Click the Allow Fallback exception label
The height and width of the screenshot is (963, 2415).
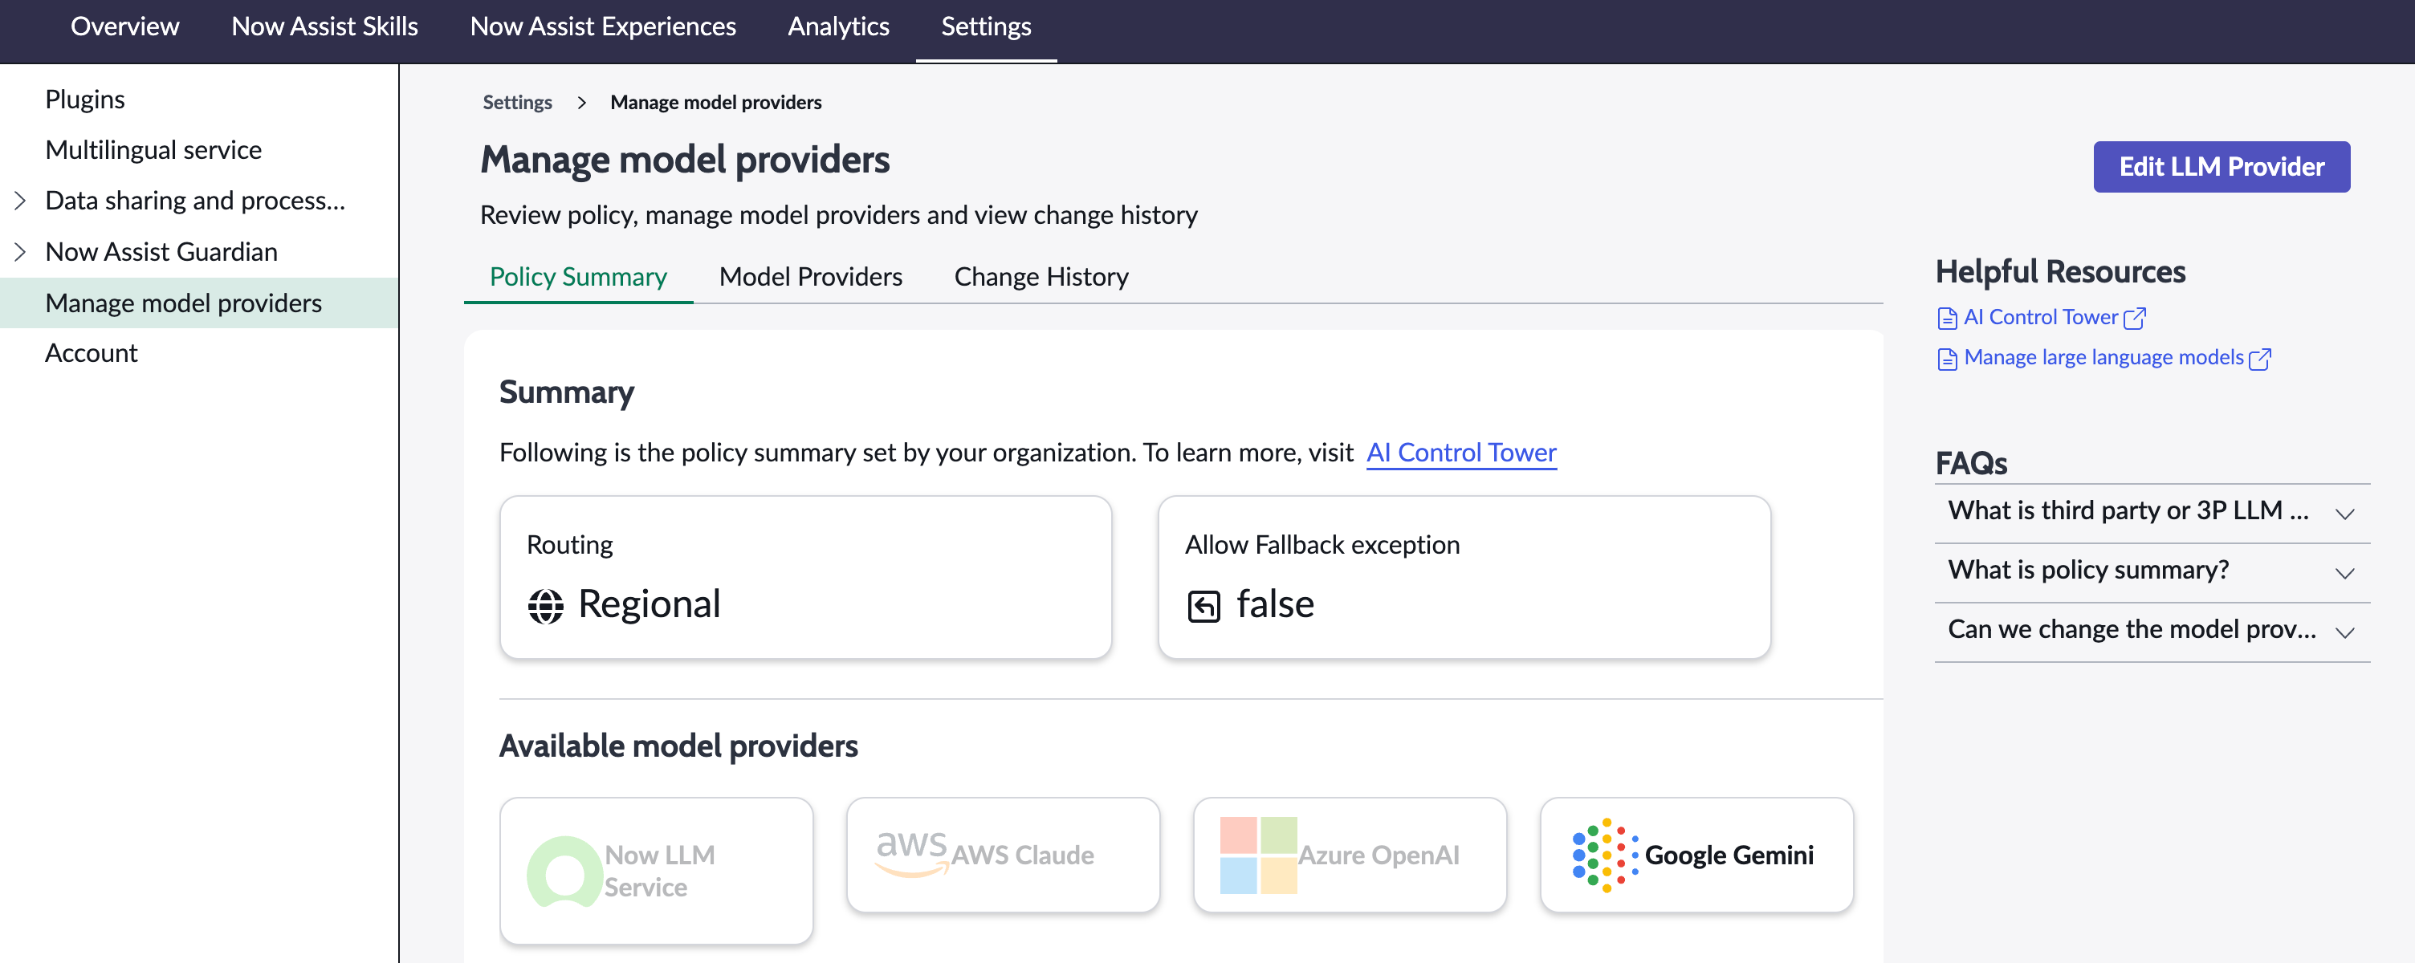1322,545
